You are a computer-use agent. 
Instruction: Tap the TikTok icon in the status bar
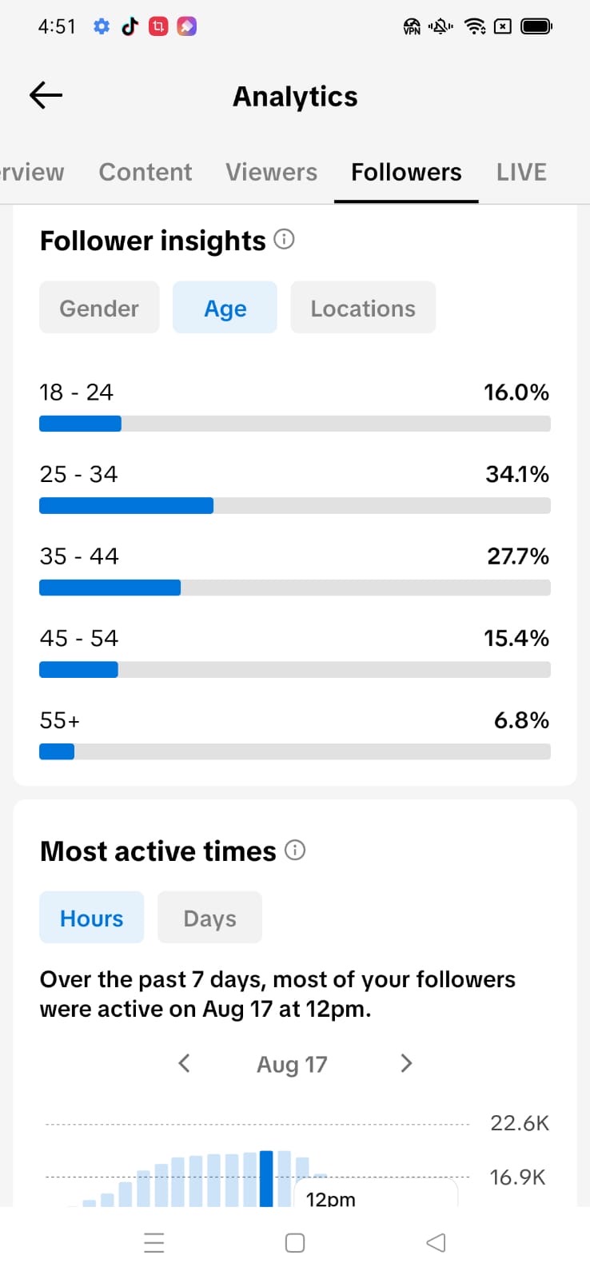point(130,26)
